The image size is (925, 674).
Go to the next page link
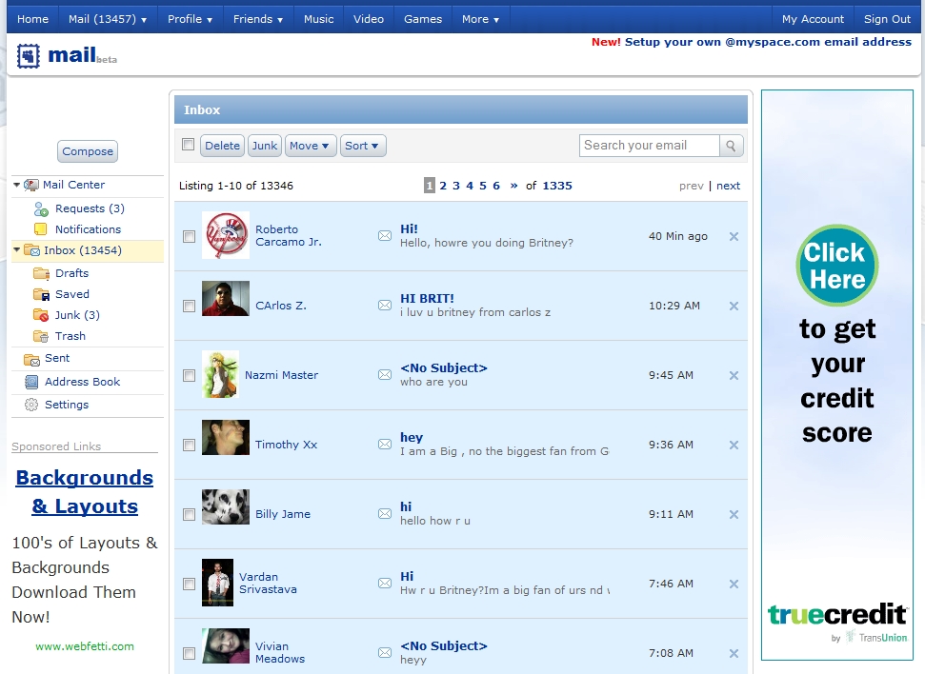coord(728,186)
